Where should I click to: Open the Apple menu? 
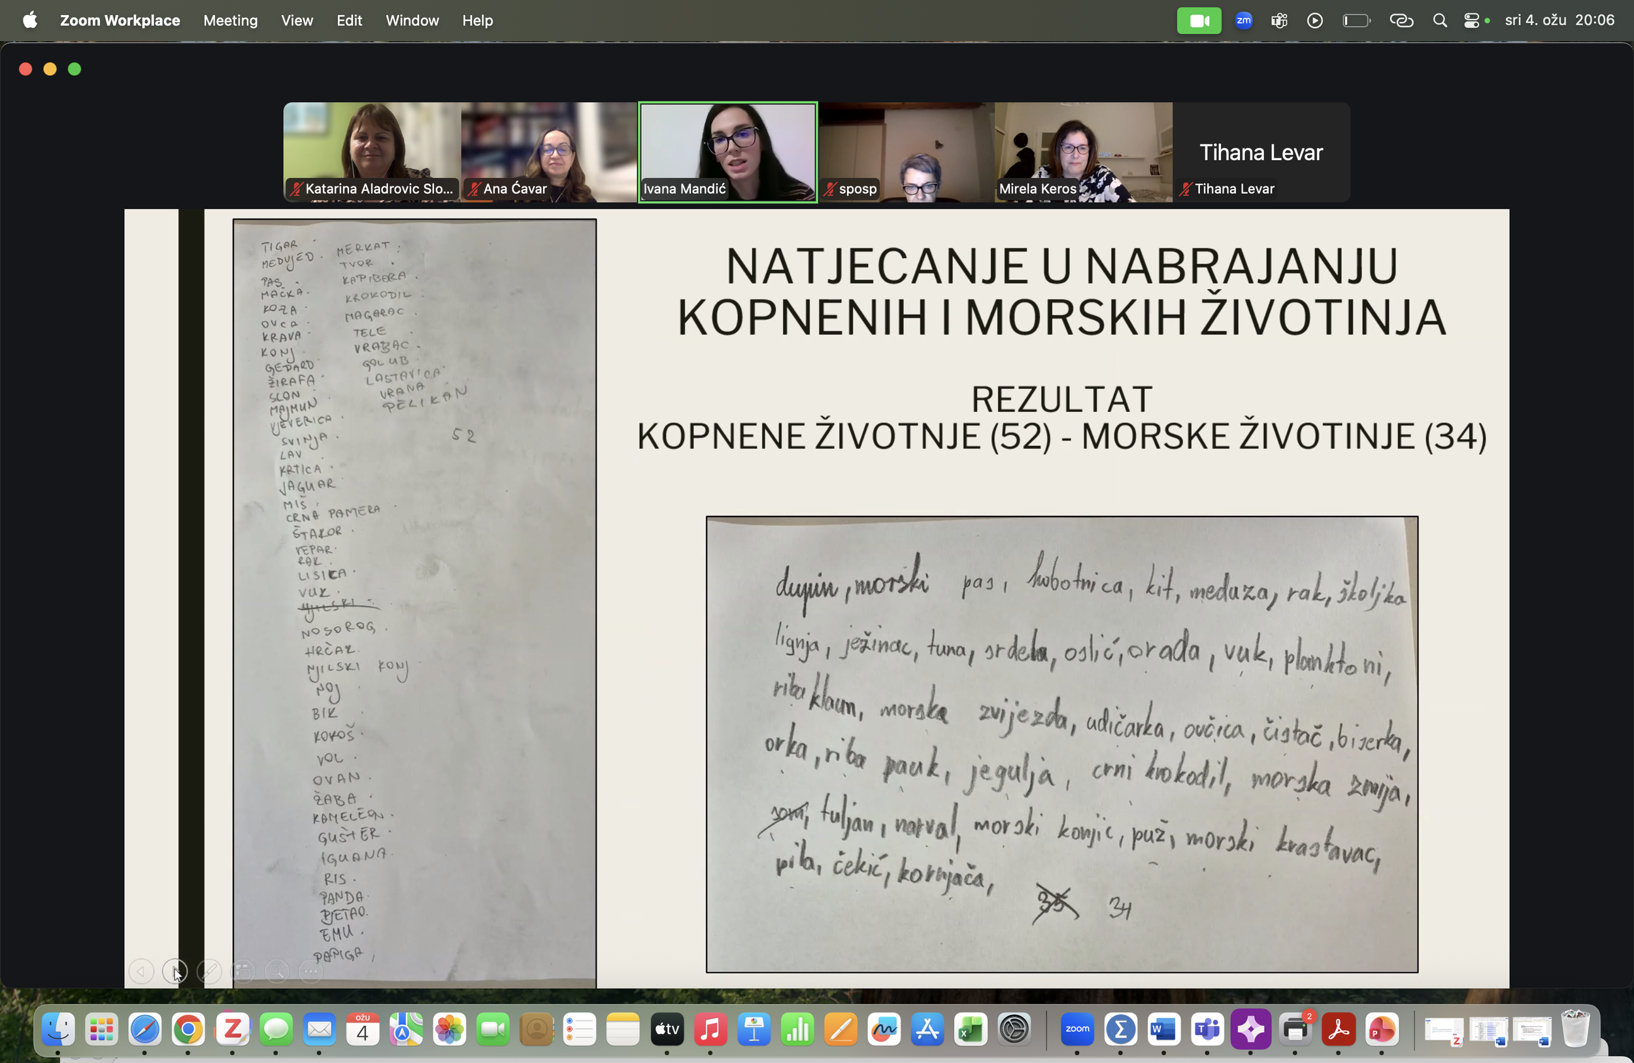click(30, 21)
